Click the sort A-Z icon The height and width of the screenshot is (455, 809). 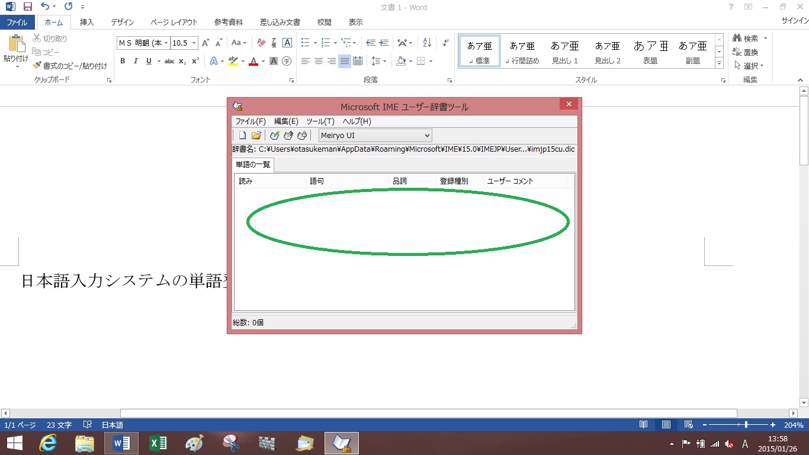pyautogui.click(x=427, y=43)
